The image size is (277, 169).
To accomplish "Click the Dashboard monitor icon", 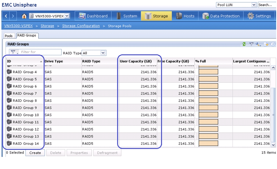I will [82, 16].
